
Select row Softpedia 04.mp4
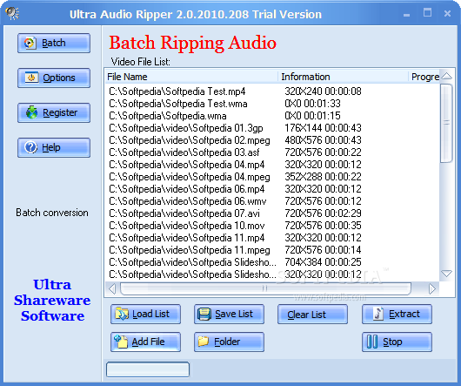point(272,165)
